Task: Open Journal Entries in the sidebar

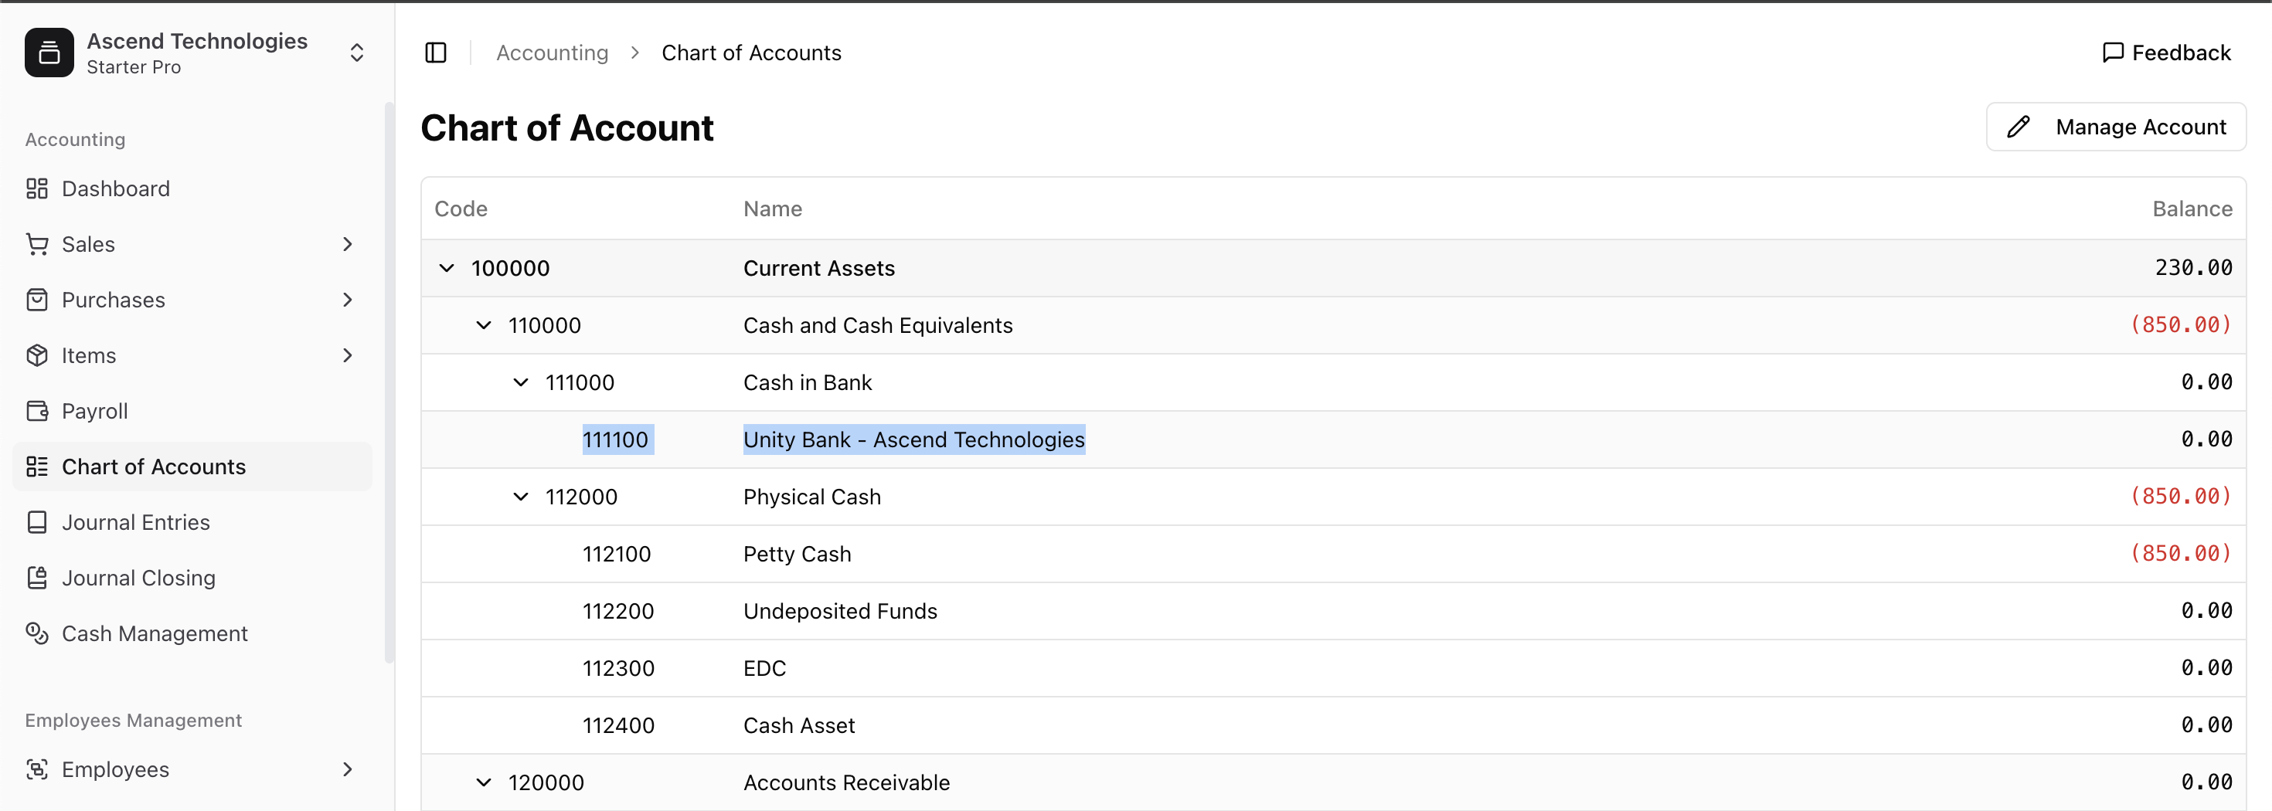Action: pyautogui.click(x=192, y=522)
